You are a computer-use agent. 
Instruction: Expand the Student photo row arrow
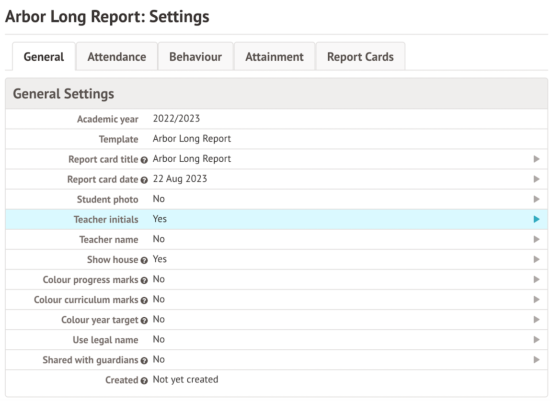[x=537, y=199]
